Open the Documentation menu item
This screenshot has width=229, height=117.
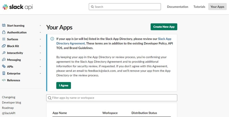[177, 7]
